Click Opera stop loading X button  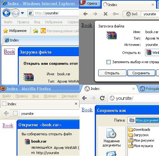click(106, 14)
